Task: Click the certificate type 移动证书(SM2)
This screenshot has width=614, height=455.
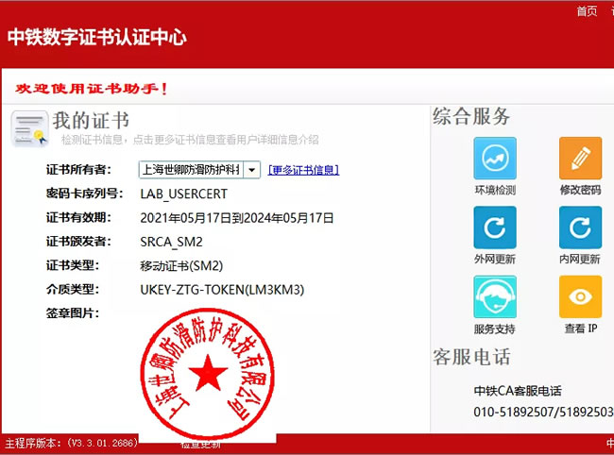Action: [x=181, y=266]
